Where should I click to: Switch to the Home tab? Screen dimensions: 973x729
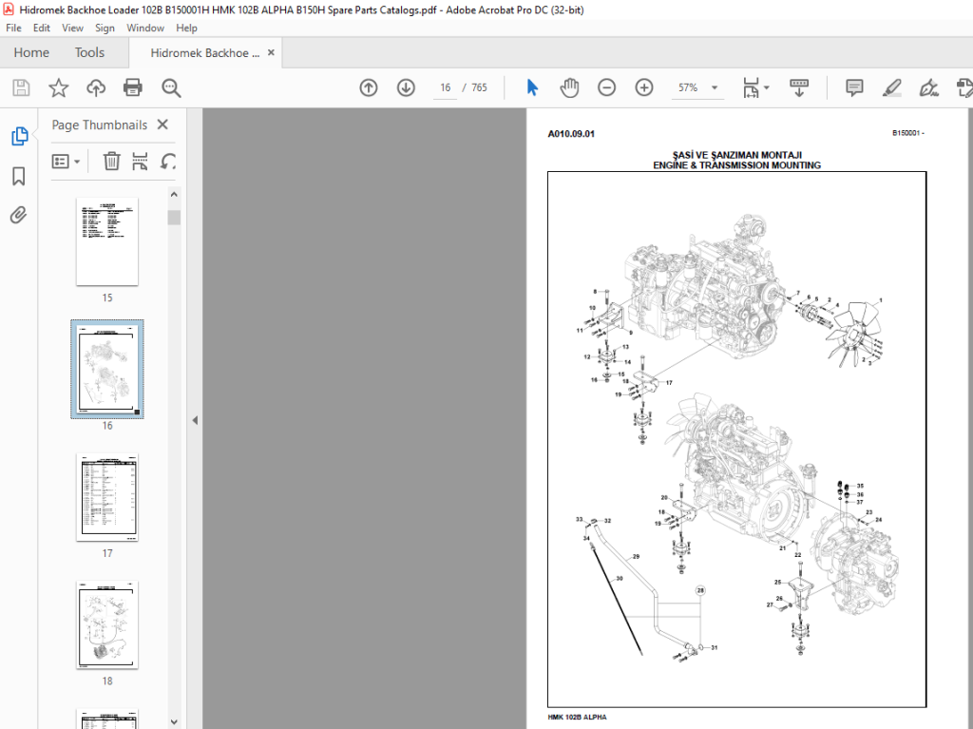pos(31,53)
